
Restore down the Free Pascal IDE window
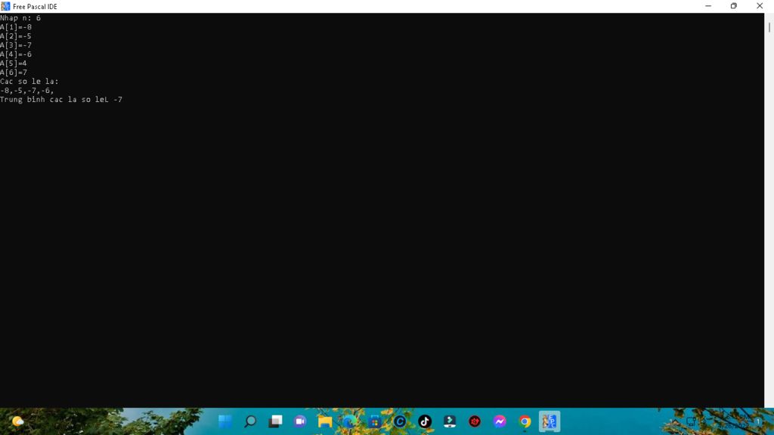(734, 6)
